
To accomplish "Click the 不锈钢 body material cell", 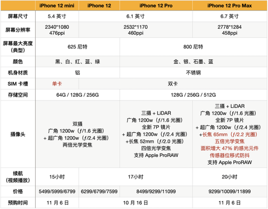I will [193, 72].
